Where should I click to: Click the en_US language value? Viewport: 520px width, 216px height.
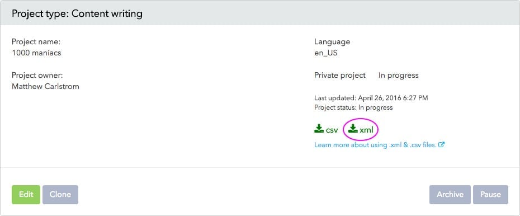[x=325, y=53]
